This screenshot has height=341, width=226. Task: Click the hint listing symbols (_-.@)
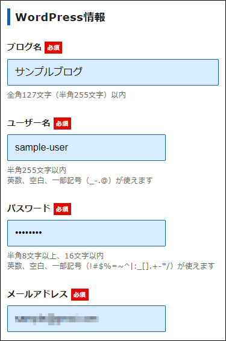click(x=80, y=180)
